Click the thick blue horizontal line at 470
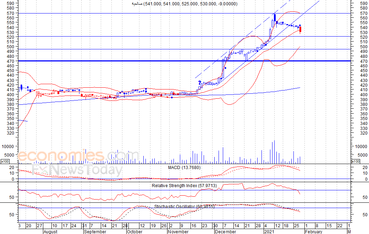The width and height of the screenshot is (369, 234). [184, 61]
